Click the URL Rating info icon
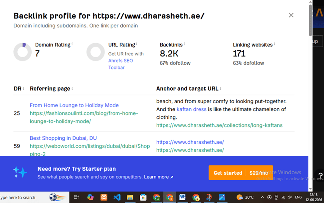Screen dimensions: 324x203 pos(136,44)
